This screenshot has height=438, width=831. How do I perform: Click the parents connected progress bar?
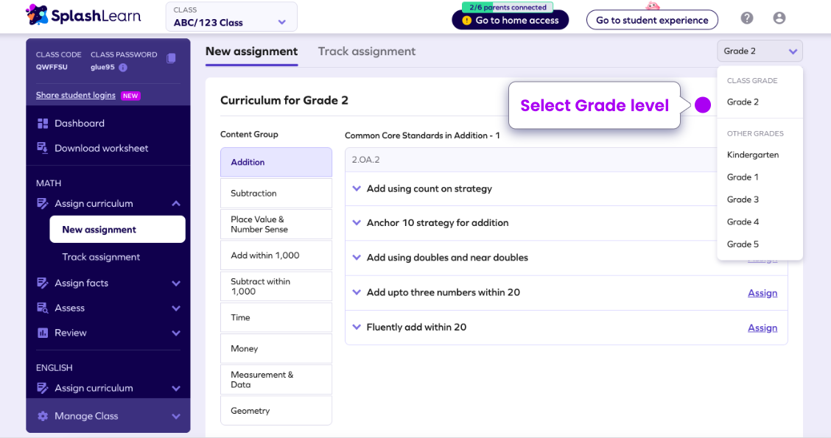510,7
